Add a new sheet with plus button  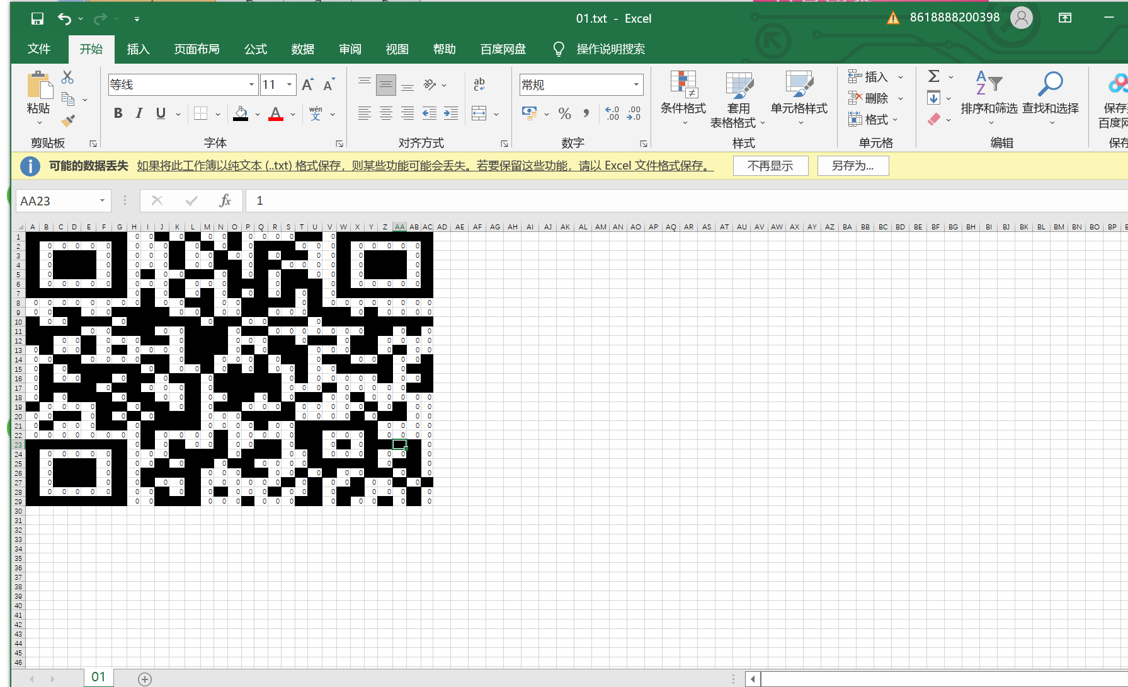pos(145,679)
